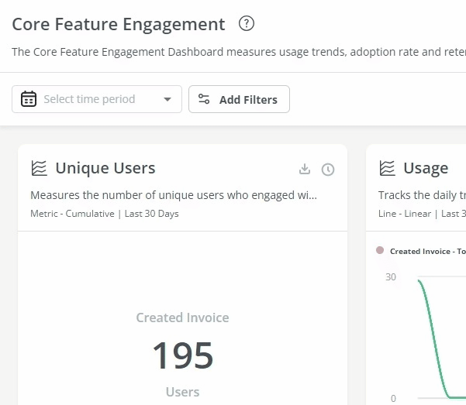Click the 195 users metric value

pyautogui.click(x=182, y=355)
